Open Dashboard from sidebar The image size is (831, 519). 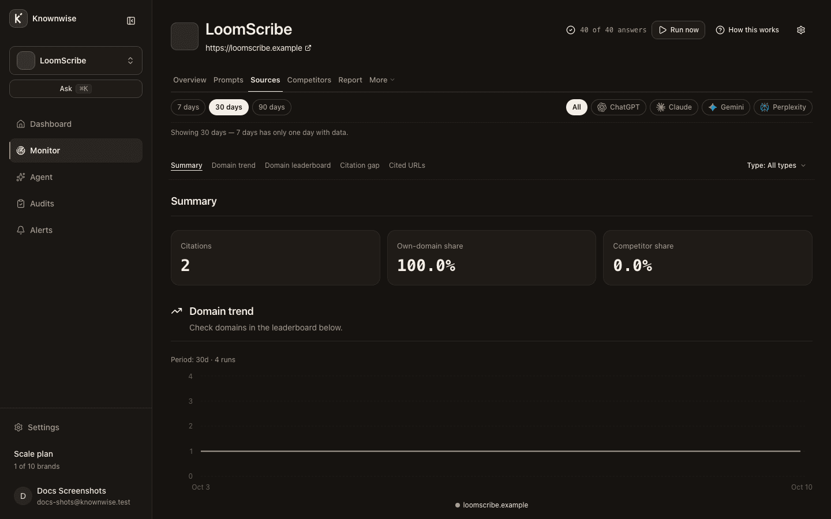76,124
